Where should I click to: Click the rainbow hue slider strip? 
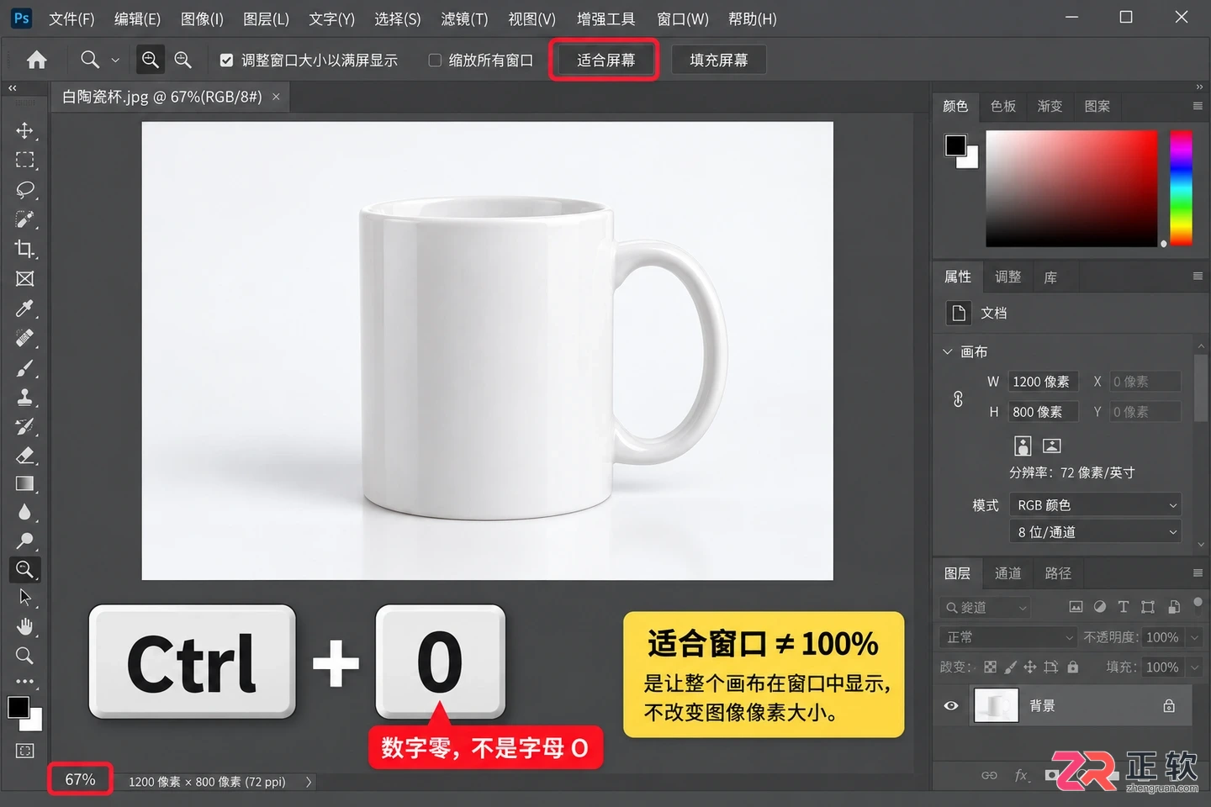[1182, 187]
